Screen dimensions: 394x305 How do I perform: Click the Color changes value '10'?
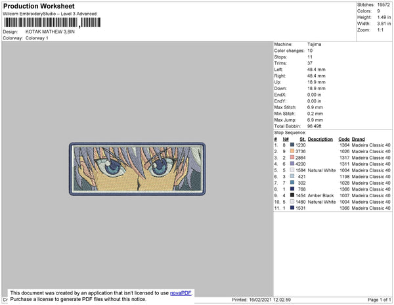click(x=310, y=51)
